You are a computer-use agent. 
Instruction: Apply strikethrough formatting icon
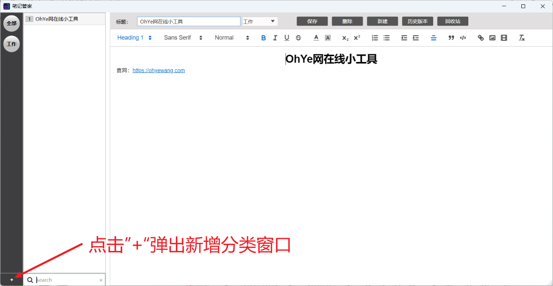coord(298,38)
